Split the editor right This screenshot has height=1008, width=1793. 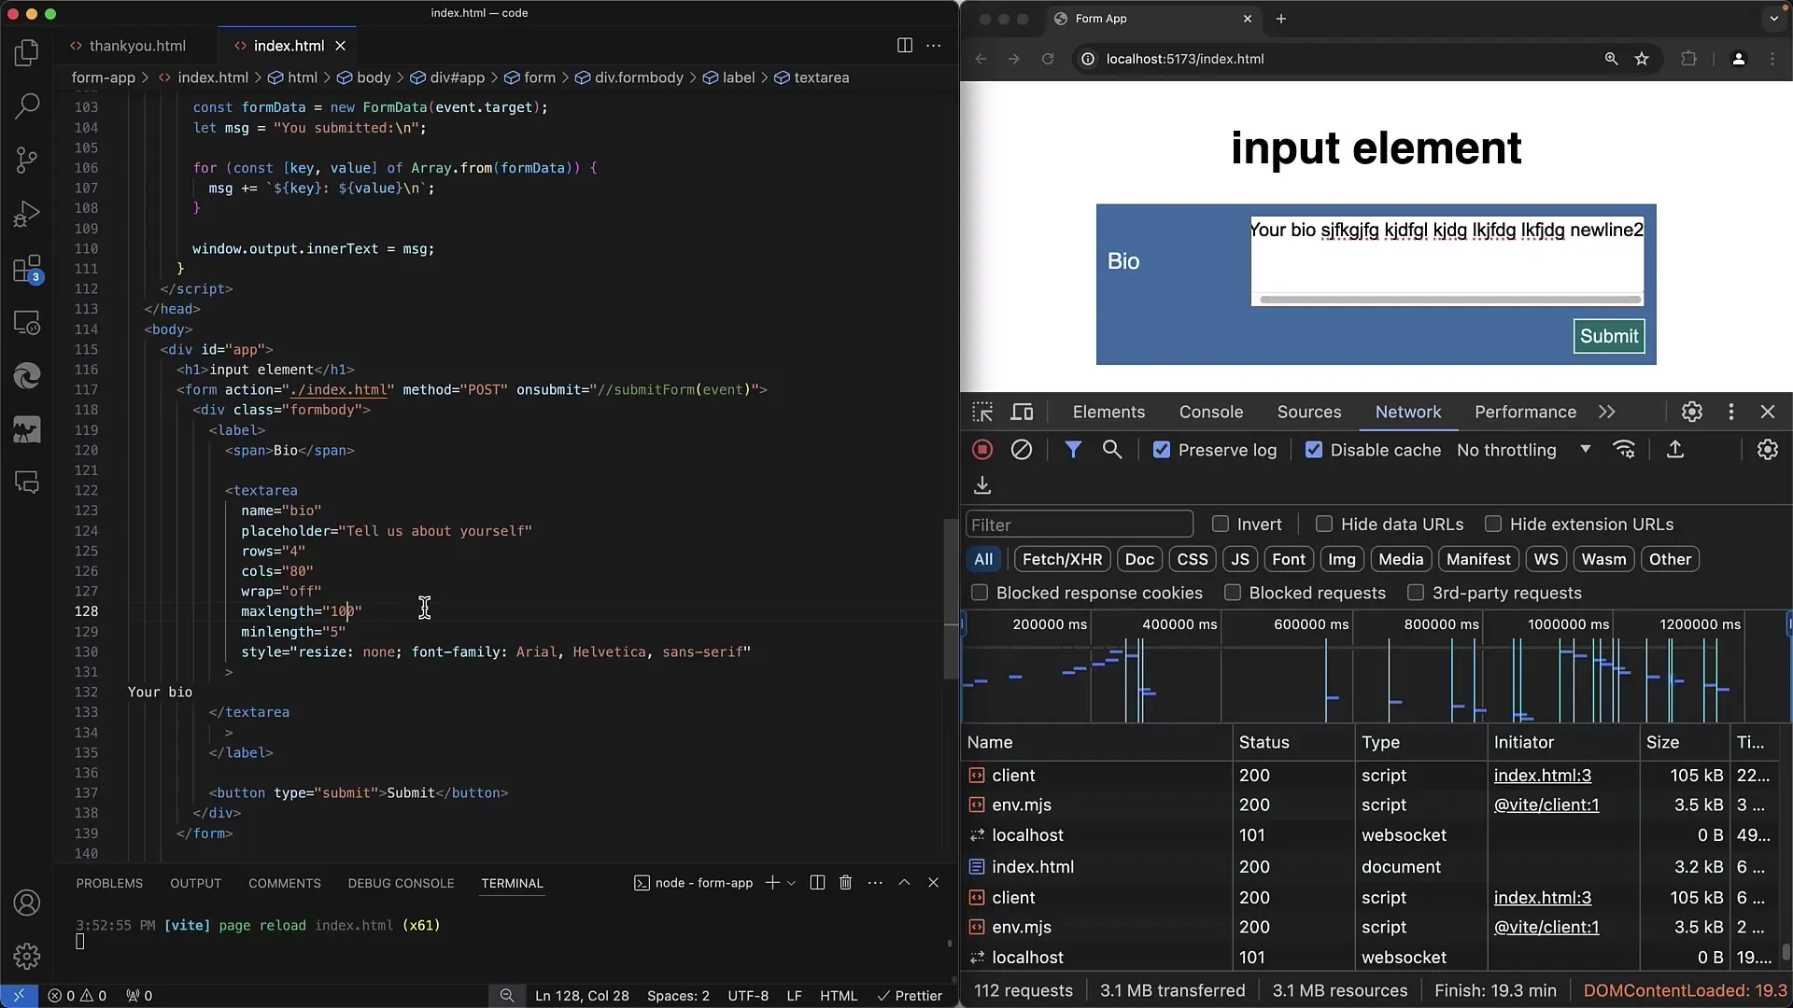click(904, 46)
